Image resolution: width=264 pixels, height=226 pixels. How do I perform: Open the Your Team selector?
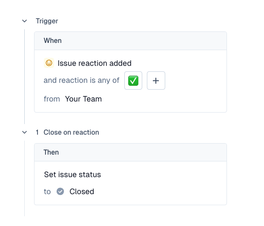pyautogui.click(x=83, y=99)
